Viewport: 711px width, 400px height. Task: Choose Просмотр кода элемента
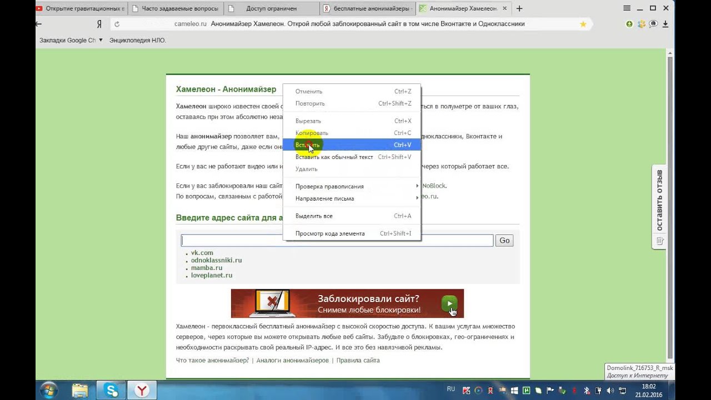click(352, 233)
